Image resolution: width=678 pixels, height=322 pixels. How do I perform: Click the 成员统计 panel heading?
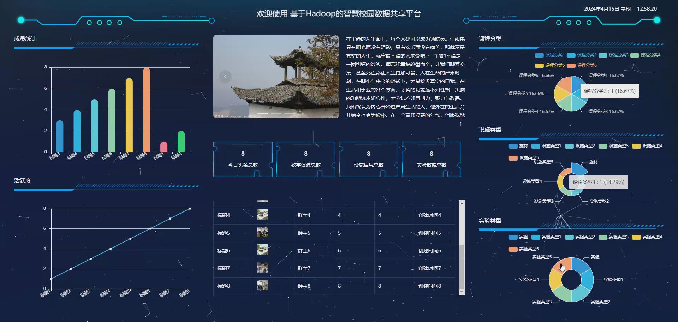[25, 39]
